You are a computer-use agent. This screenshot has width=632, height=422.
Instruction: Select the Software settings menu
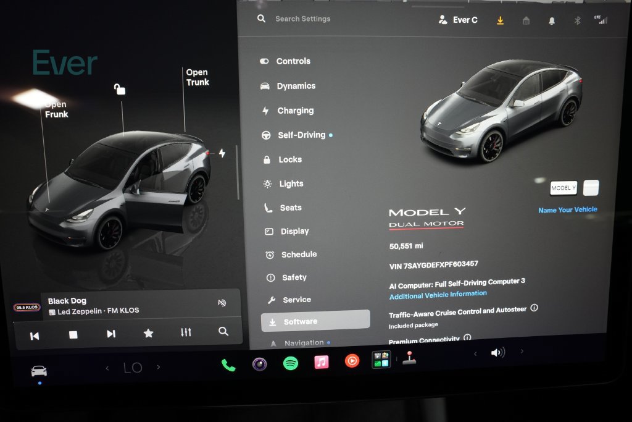315,321
